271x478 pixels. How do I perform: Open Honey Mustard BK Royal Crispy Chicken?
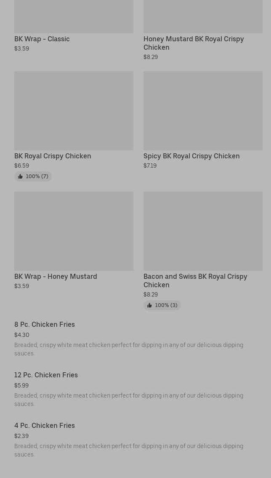click(193, 43)
